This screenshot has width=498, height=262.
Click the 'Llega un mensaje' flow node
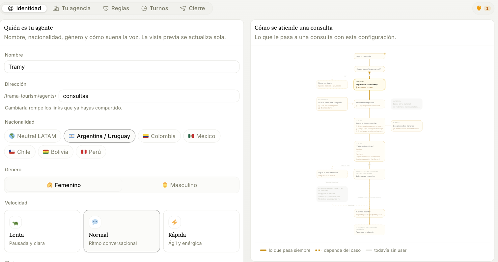[369, 56]
